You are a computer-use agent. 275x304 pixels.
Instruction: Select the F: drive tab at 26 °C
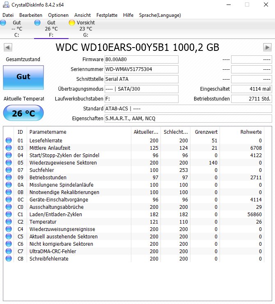51,29
